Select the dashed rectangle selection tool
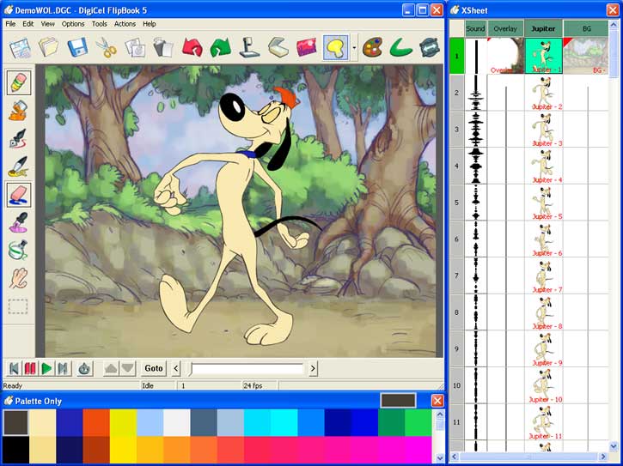 pyautogui.click(x=18, y=306)
